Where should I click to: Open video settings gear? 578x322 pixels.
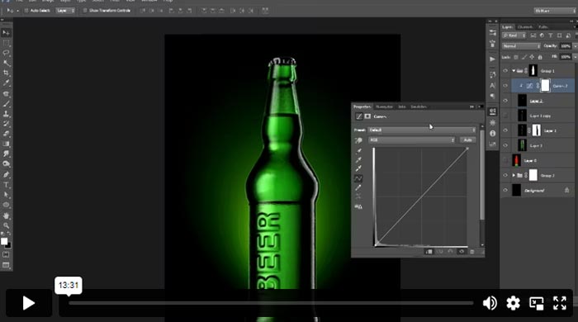[x=513, y=303]
